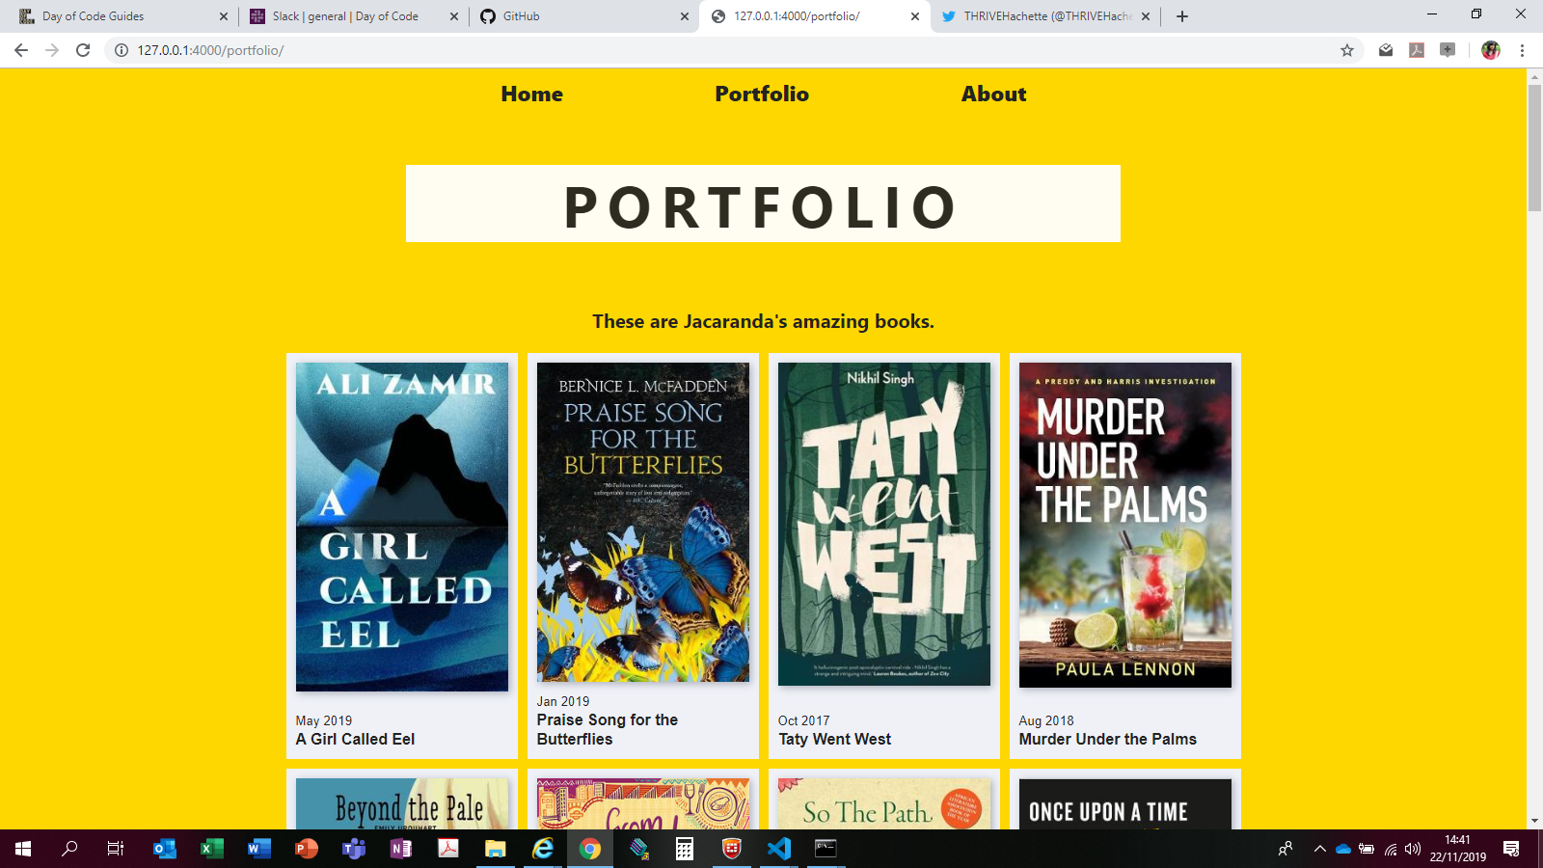Switch to the GitHub tab

point(583,16)
